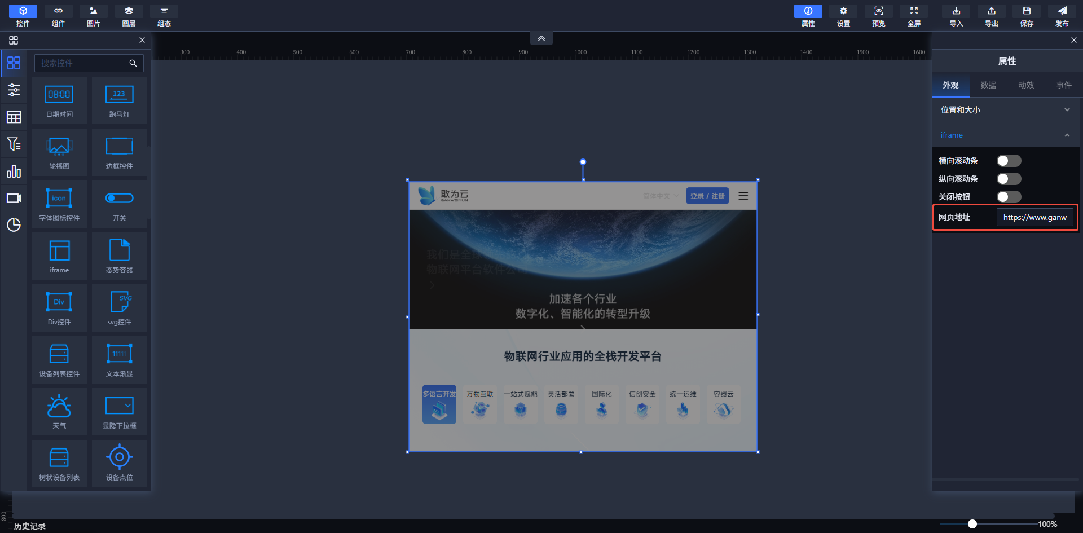1083x533 pixels.
Task: Select the 文本渐显 text fade widget
Action: click(120, 360)
